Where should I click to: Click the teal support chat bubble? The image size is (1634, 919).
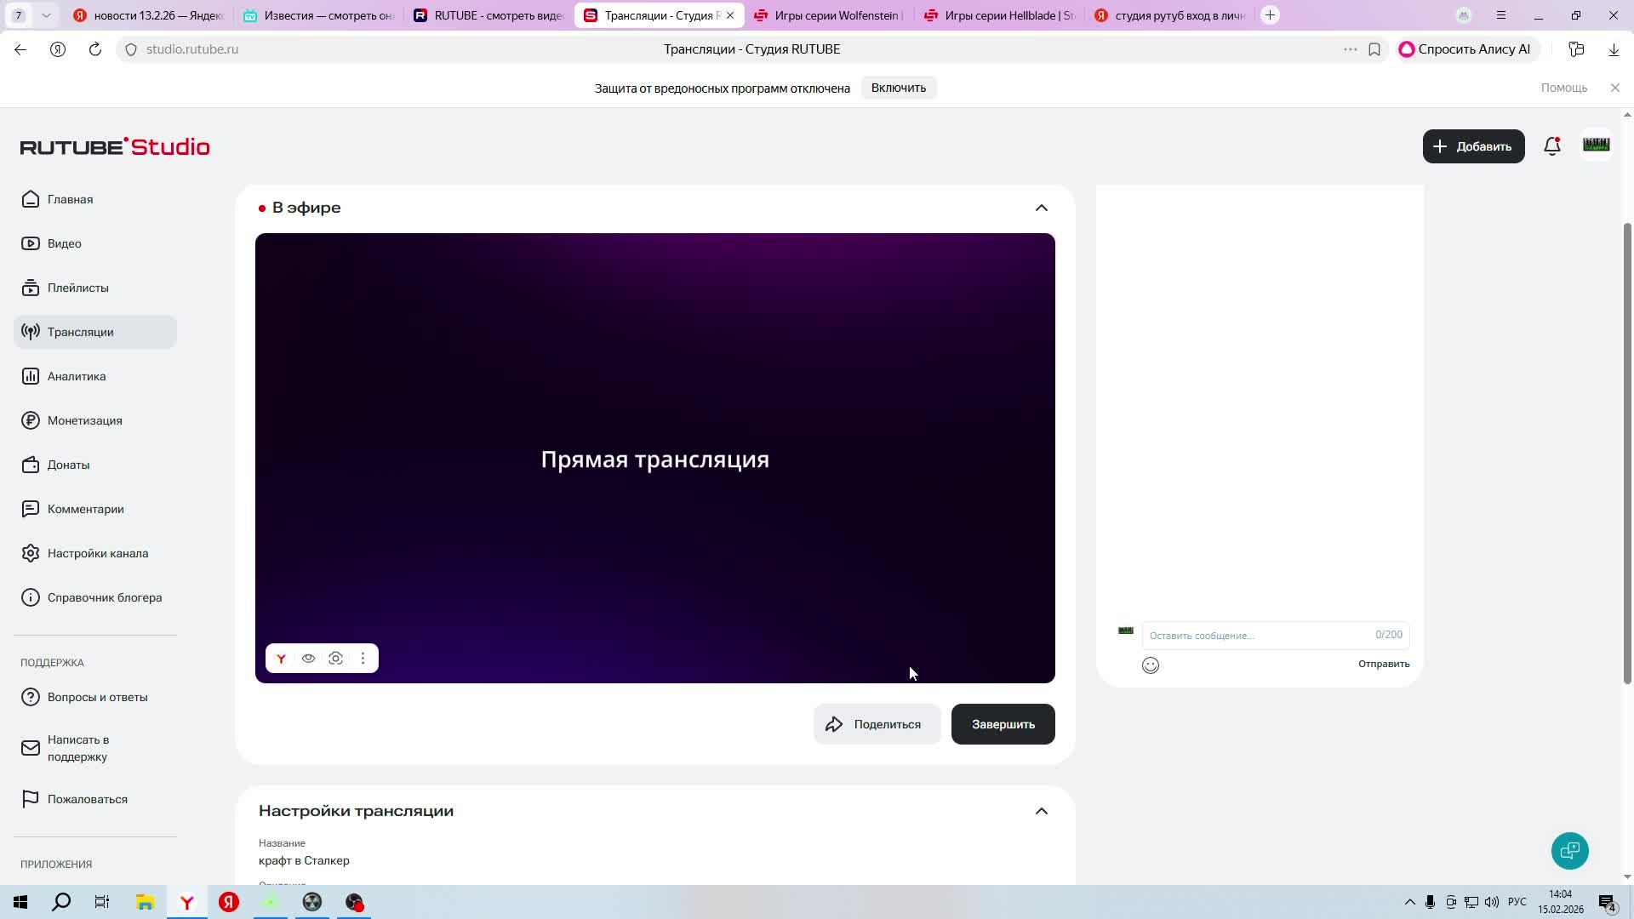pos(1569,851)
